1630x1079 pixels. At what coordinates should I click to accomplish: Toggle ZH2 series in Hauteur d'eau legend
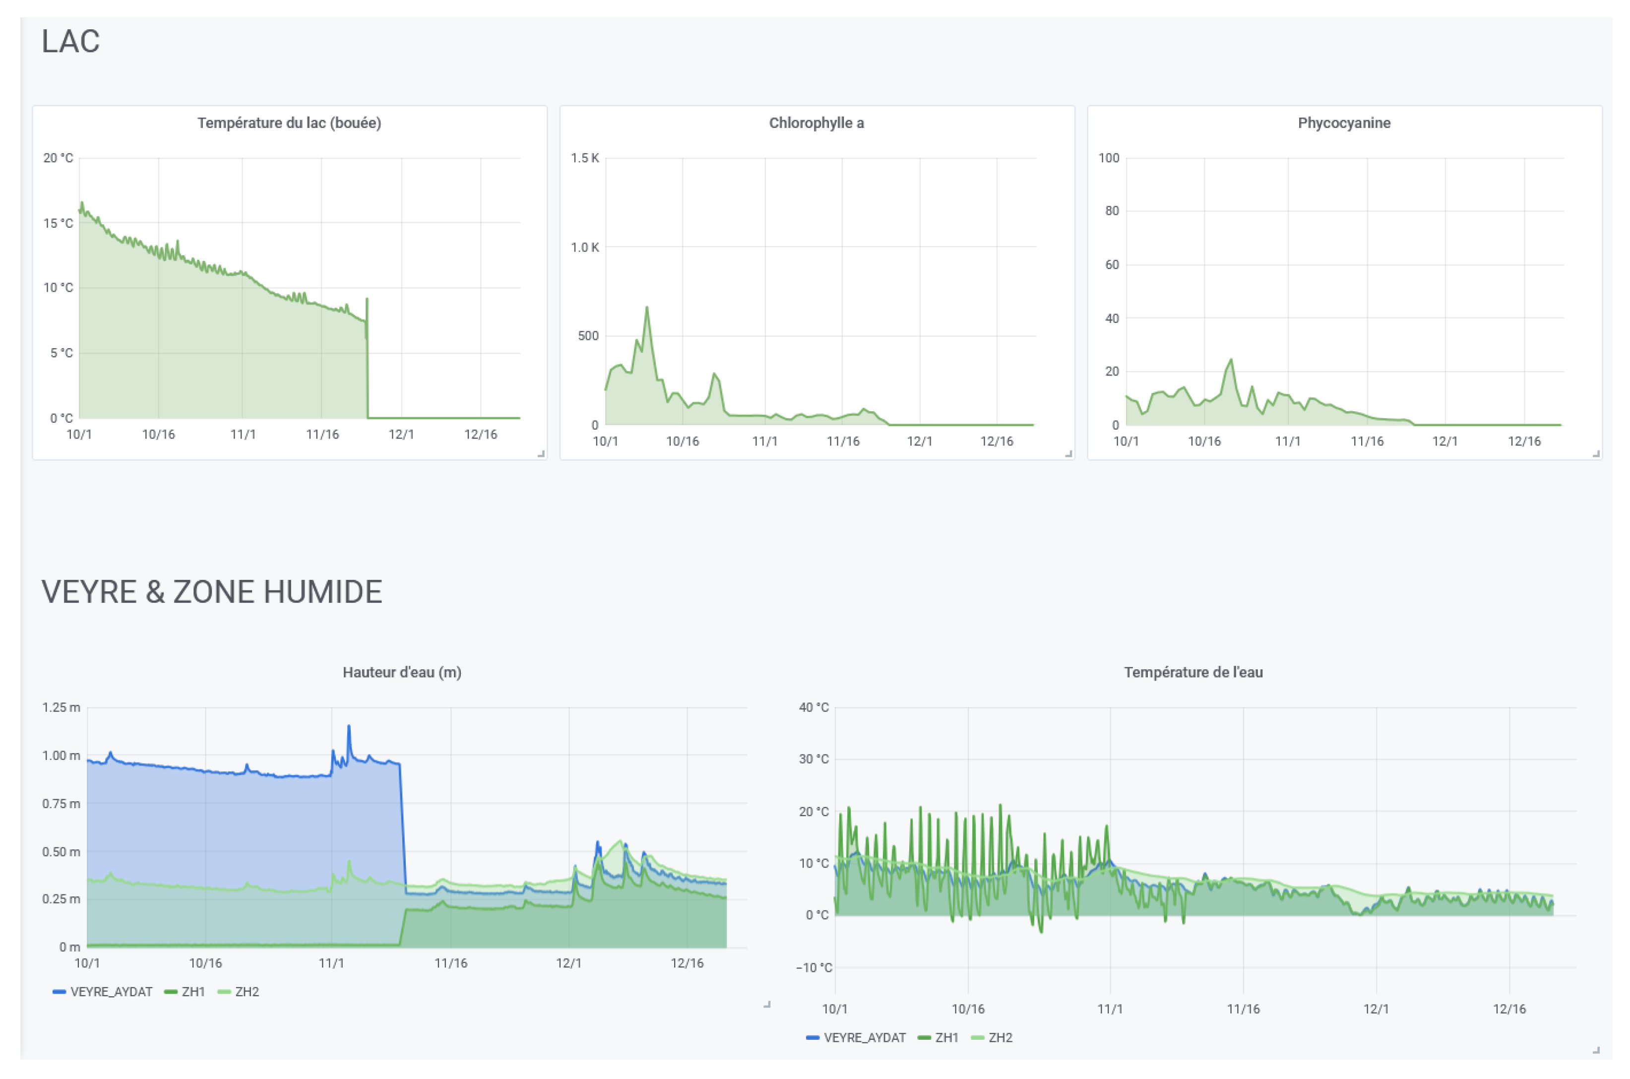(247, 992)
